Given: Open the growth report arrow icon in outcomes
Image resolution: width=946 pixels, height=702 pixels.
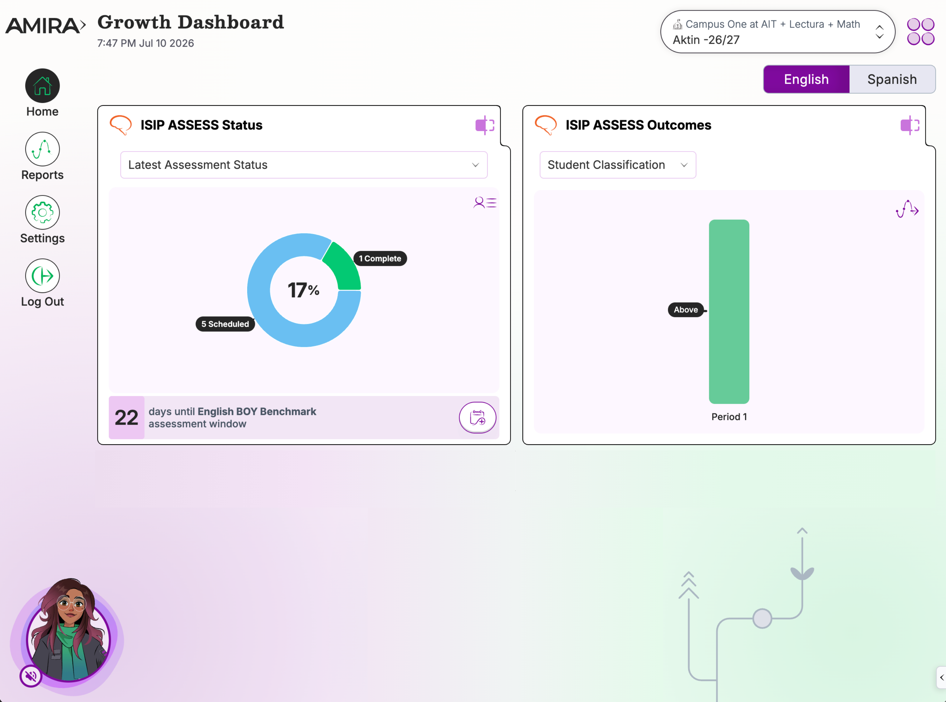Looking at the screenshot, I should [907, 209].
